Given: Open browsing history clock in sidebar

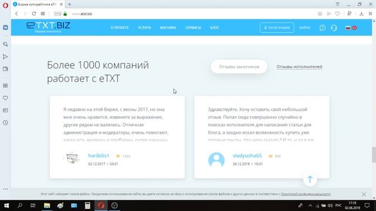Looking at the screenshot, I should coord(5,122).
